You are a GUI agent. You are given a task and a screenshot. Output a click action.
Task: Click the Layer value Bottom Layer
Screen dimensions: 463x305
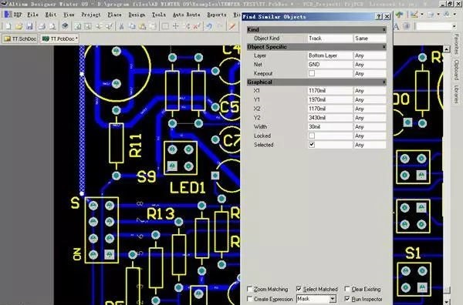click(x=330, y=55)
